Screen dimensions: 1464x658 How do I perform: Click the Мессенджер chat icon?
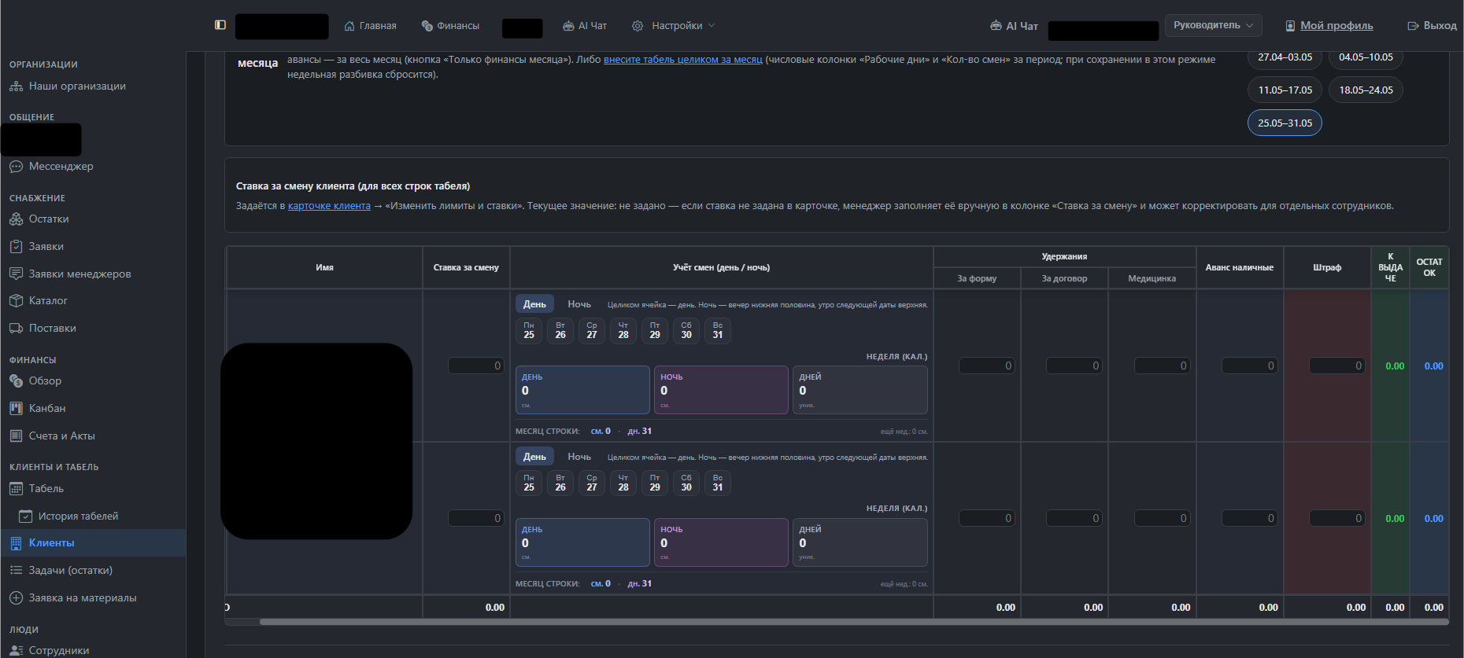[x=16, y=167]
